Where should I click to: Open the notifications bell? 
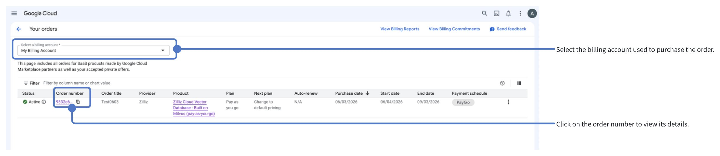pyautogui.click(x=508, y=13)
